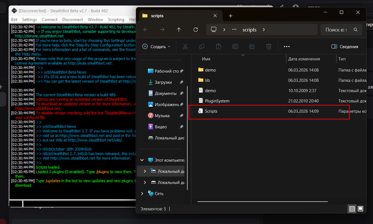Expand the Локальный диск directly above Сеть
The image size is (373, 224).
click(x=145, y=183)
